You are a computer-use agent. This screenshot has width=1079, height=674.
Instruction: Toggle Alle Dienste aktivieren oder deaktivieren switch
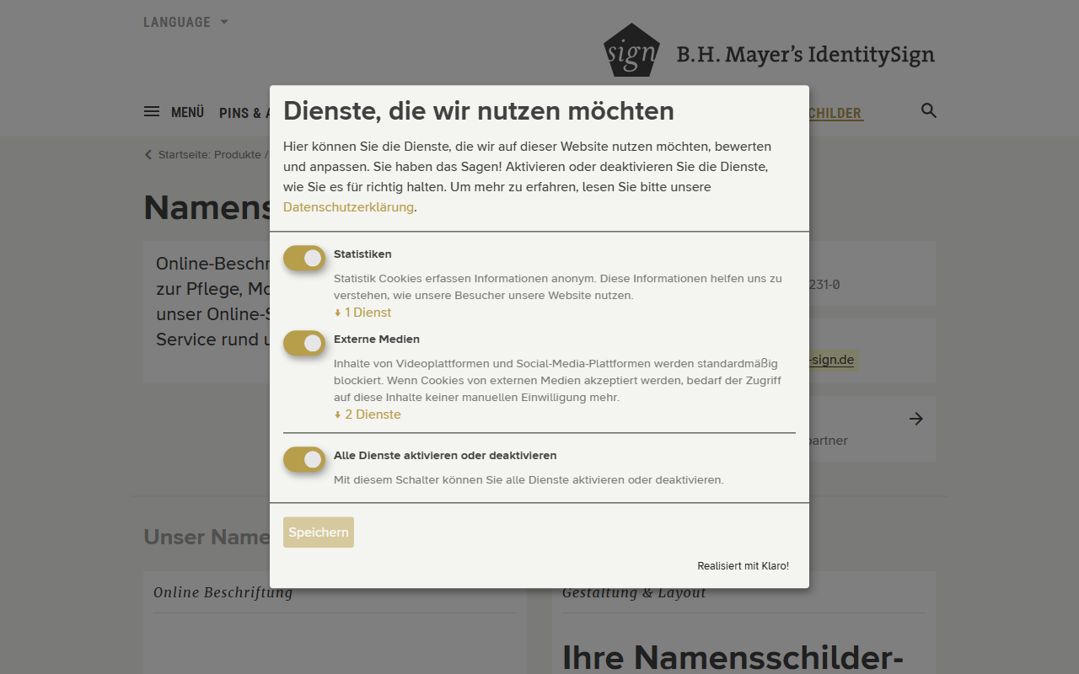tap(304, 459)
